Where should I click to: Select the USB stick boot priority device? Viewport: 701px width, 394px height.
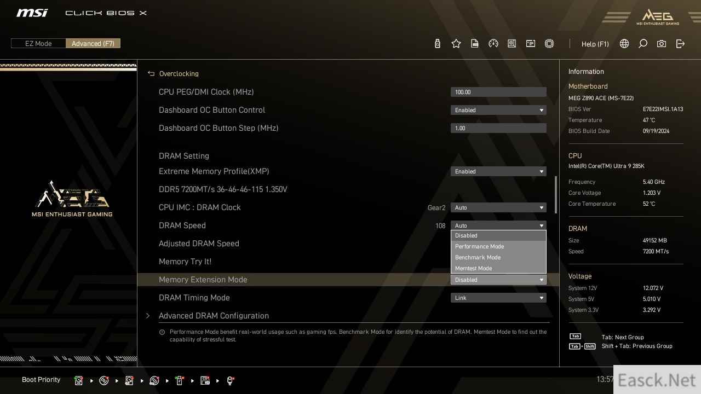pos(180,380)
